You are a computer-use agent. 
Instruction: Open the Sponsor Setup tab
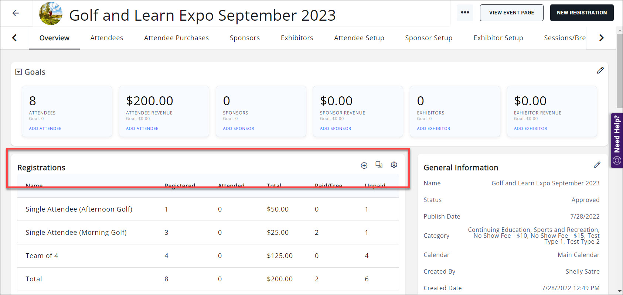(428, 38)
